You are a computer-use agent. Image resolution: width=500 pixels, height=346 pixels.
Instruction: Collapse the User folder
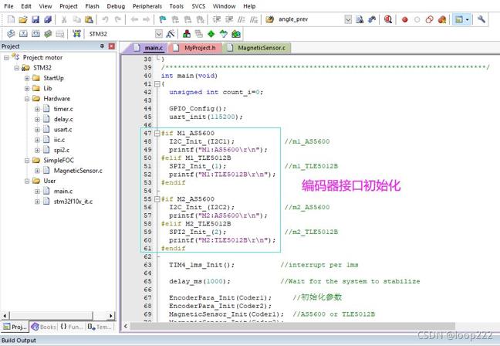click(27, 181)
